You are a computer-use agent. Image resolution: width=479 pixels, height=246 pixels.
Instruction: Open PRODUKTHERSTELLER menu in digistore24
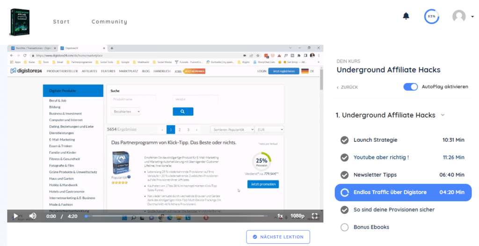[x=62, y=71]
